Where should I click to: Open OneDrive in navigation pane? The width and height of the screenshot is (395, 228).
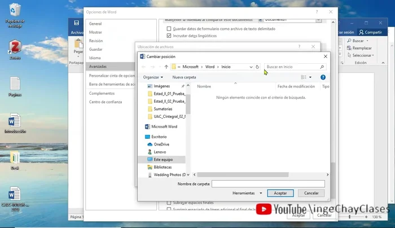(159, 144)
